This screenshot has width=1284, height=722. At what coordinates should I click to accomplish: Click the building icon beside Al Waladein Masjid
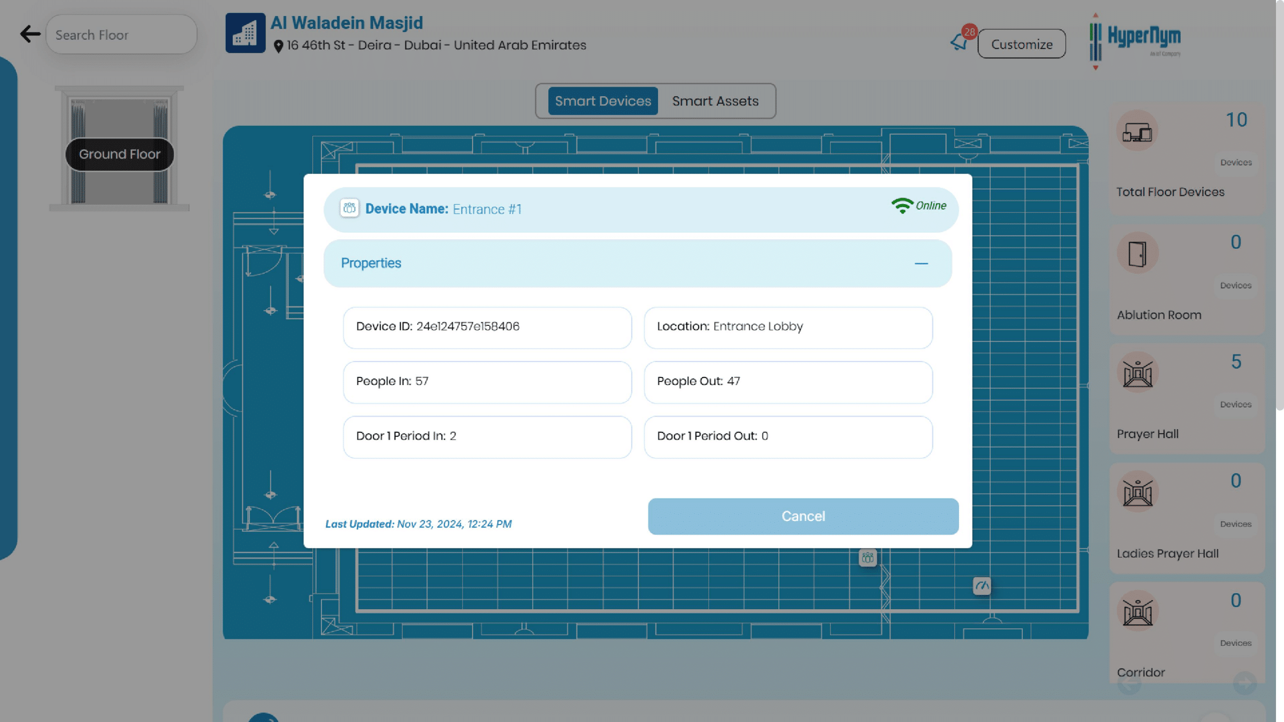[245, 33]
